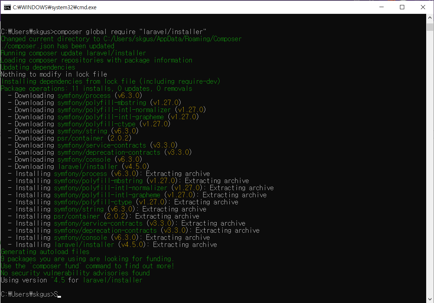Minimize the cmd.exe window
The height and width of the screenshot is (303, 434).
382,7
